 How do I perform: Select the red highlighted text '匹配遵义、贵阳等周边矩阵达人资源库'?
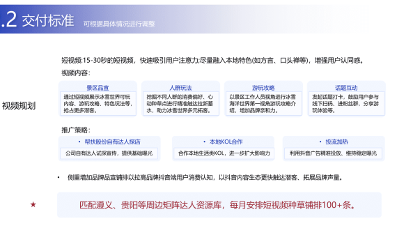150,205
